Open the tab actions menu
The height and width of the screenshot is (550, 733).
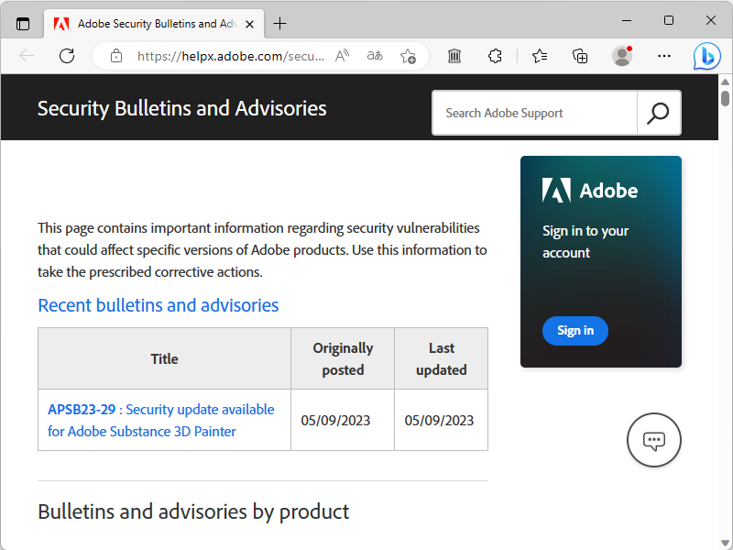pyautogui.click(x=23, y=24)
